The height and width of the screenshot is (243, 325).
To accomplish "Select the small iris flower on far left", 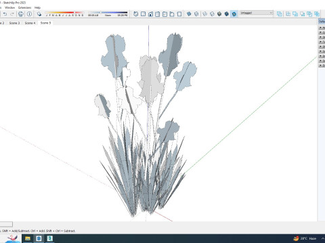I will click(102, 106).
